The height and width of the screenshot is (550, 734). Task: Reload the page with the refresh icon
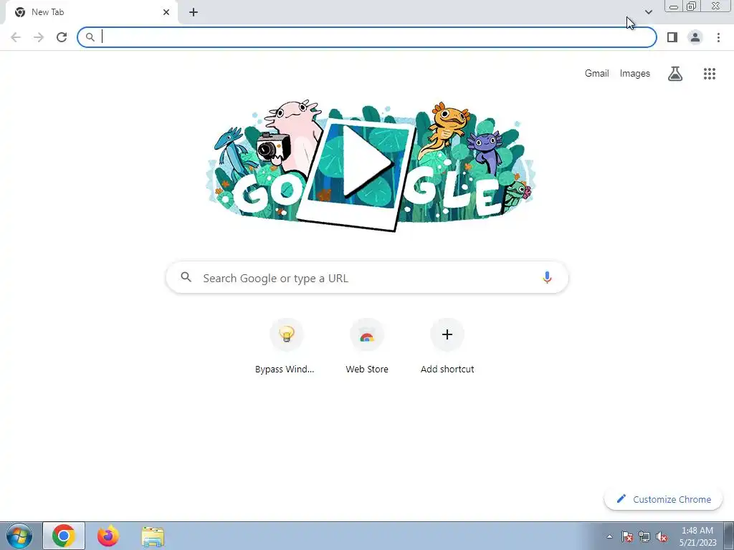(62, 37)
